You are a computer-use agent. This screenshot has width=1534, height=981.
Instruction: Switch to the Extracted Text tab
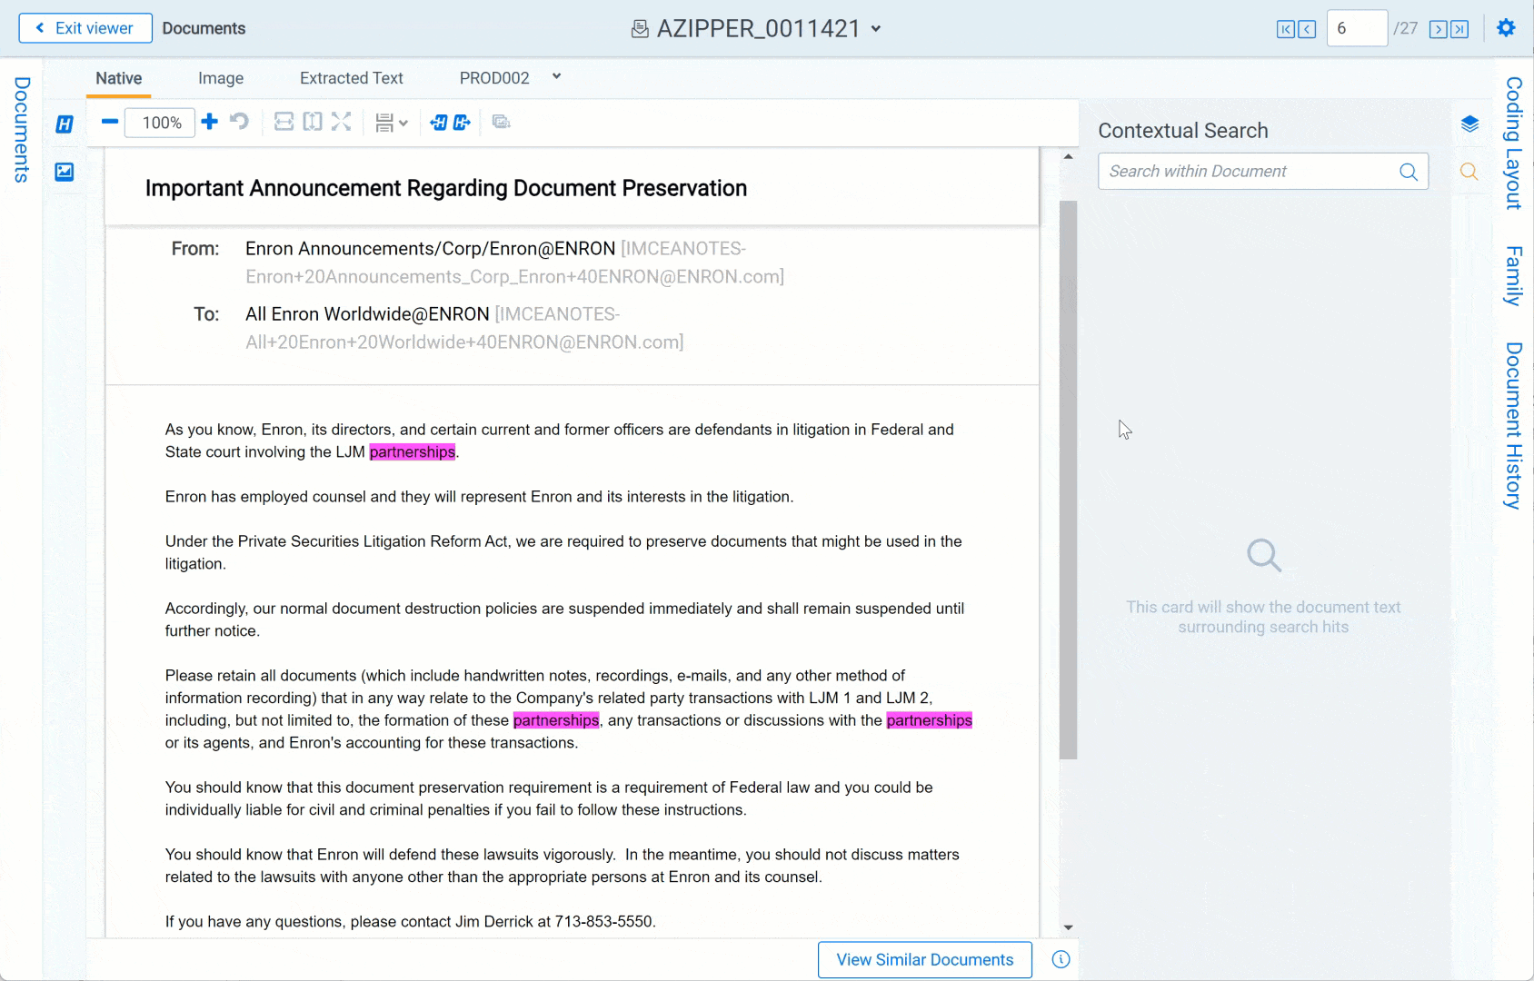(x=351, y=78)
